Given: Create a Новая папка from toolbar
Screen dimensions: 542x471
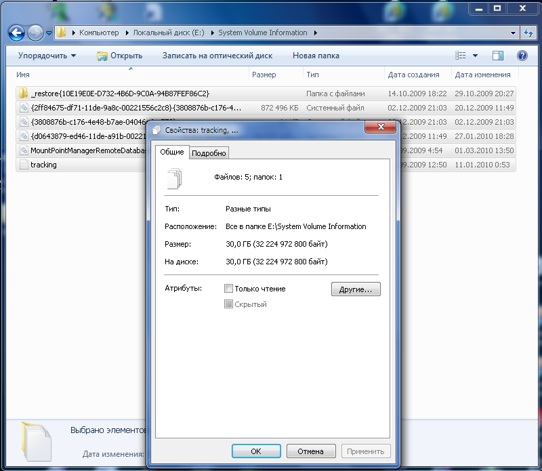Looking at the screenshot, I should [316, 56].
